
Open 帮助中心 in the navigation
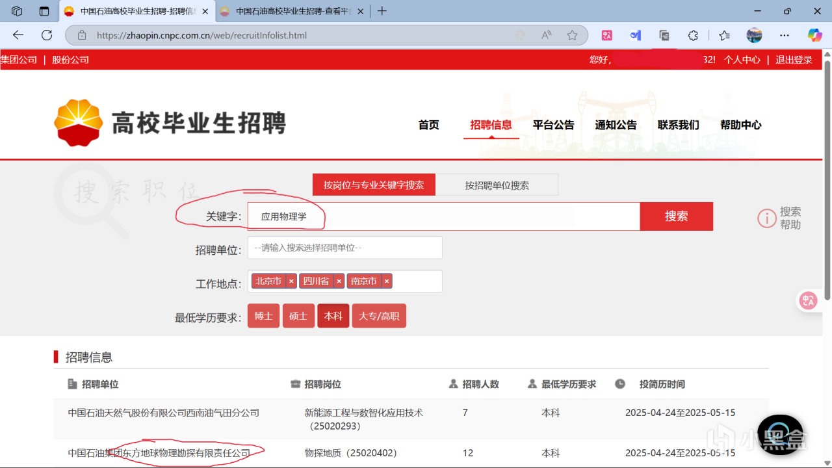(741, 125)
